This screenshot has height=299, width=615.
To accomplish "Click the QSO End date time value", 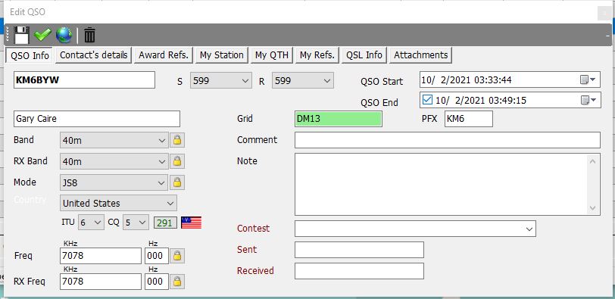I will [x=481, y=101].
